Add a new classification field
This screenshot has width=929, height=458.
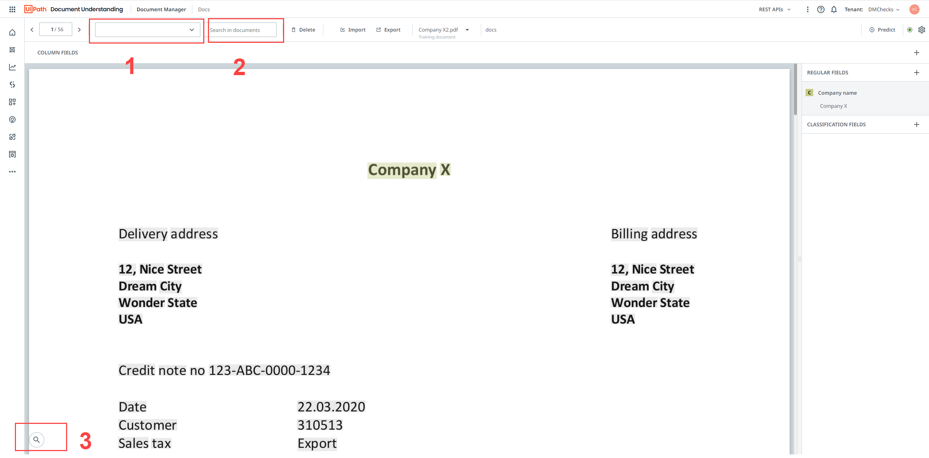pos(917,124)
